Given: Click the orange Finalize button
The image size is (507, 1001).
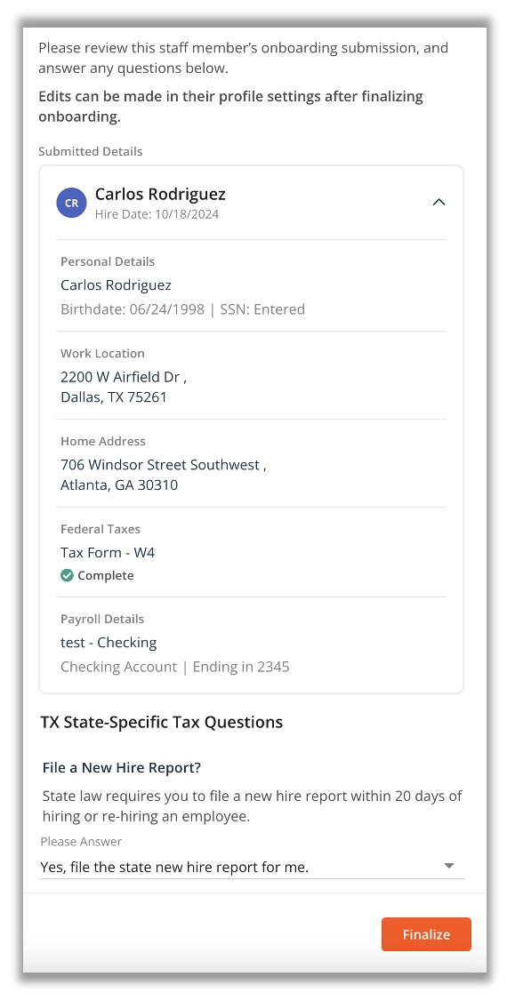Looking at the screenshot, I should [427, 934].
